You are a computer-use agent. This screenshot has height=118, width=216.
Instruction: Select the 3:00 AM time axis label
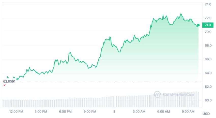[x=139, y=112]
